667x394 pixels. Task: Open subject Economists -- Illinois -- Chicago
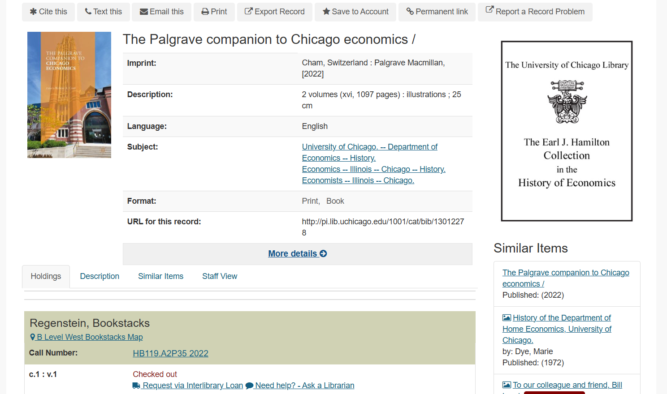coord(358,180)
